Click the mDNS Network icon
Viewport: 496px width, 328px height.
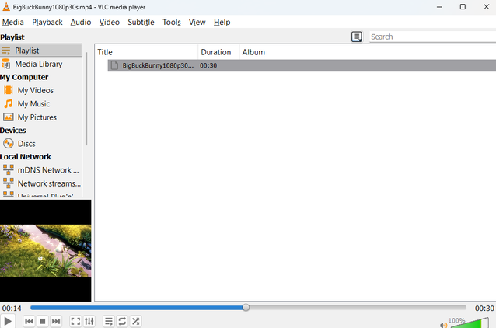[x=9, y=170]
